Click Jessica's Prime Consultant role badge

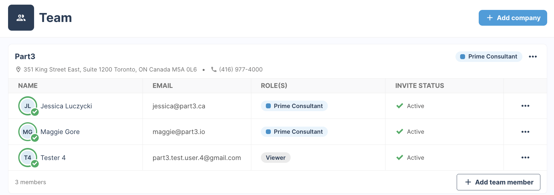[294, 106]
